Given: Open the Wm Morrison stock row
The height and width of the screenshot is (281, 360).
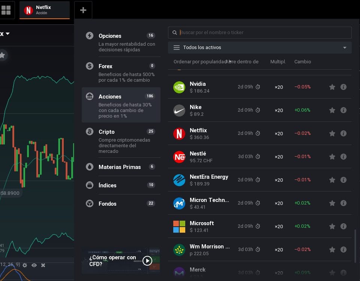Looking at the screenshot, I should coord(259,250).
